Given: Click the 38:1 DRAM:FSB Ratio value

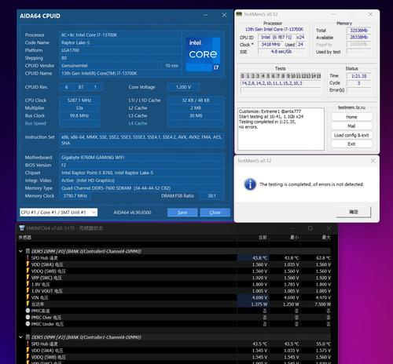Looking at the screenshot, I should click(x=211, y=195).
